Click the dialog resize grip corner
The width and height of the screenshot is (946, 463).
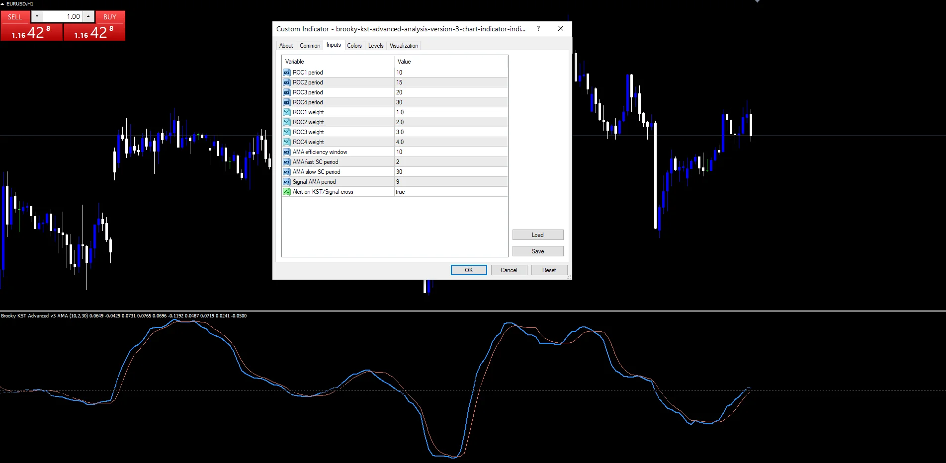pos(569,277)
